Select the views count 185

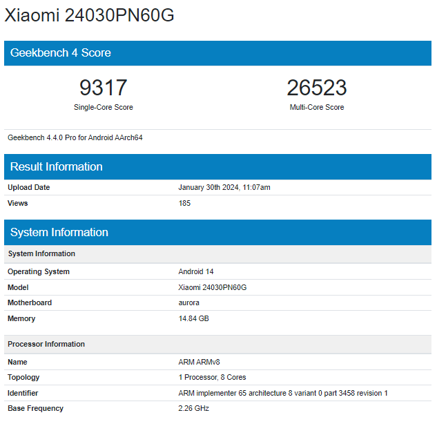(x=184, y=203)
